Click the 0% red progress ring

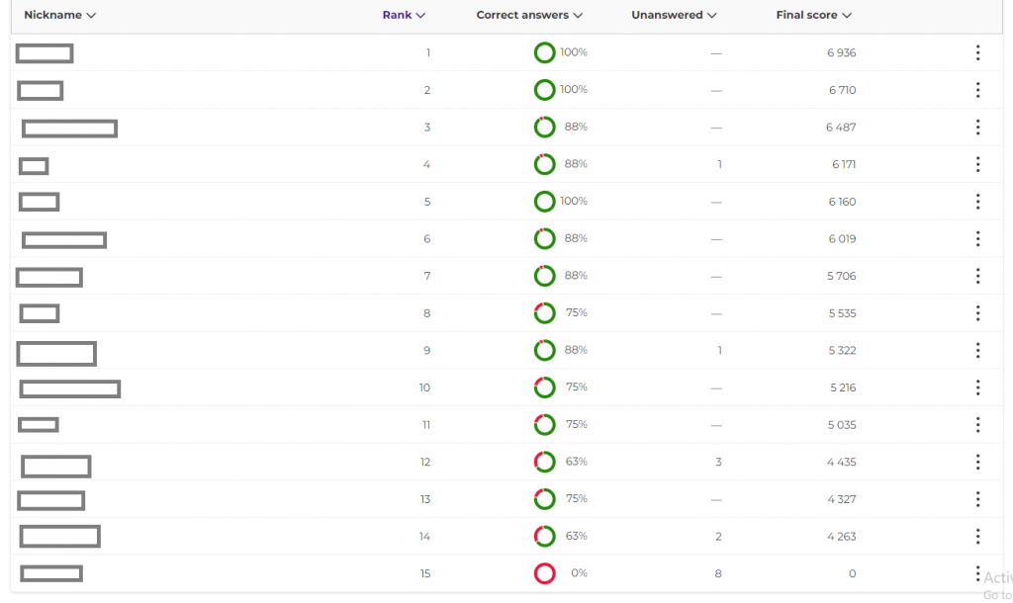click(544, 573)
